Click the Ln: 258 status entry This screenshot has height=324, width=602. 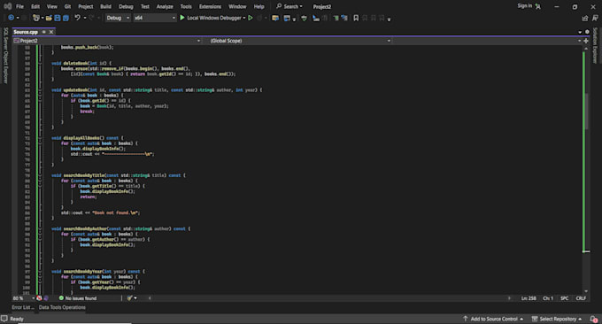point(529,298)
